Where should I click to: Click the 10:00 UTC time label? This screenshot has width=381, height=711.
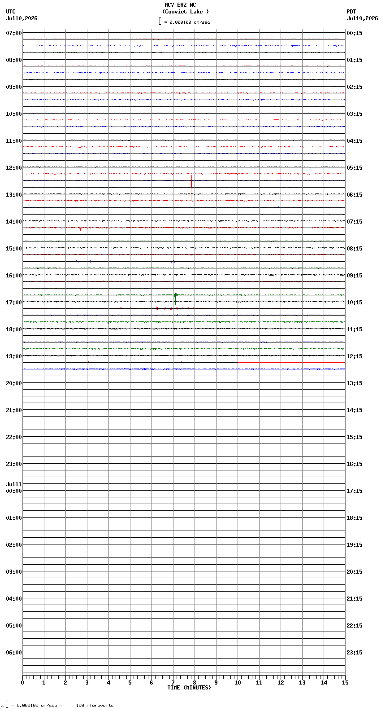tap(14, 114)
